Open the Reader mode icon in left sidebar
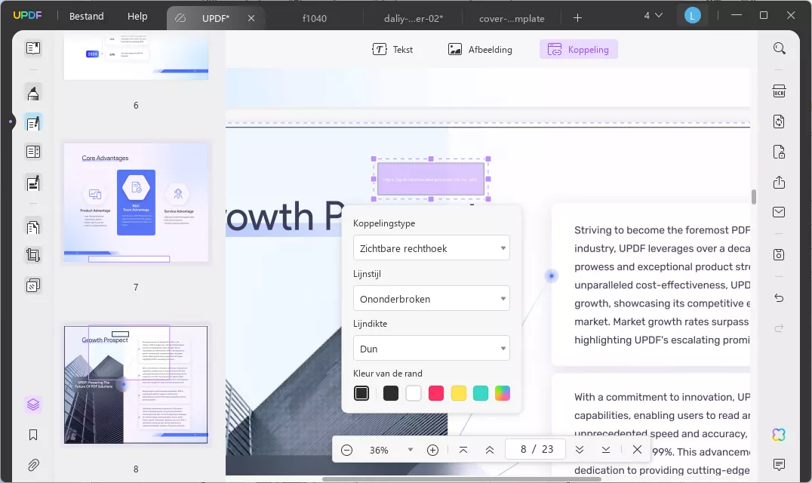Image resolution: width=812 pixels, height=483 pixels. [33, 48]
